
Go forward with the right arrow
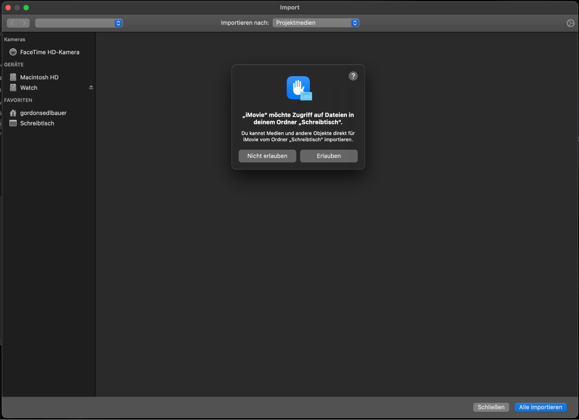(24, 23)
